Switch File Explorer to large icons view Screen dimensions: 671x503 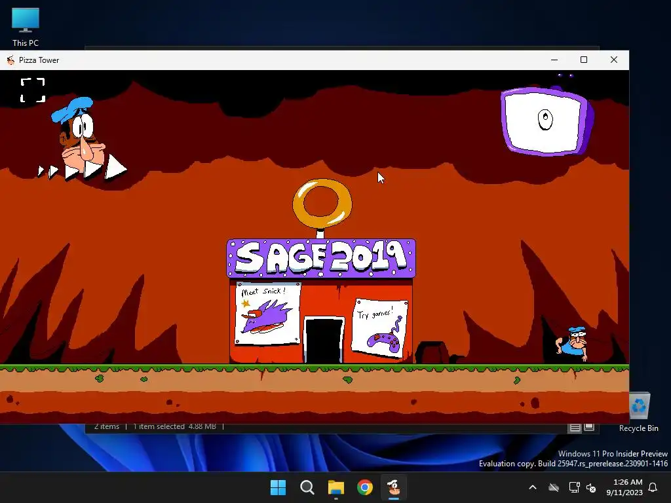click(589, 427)
